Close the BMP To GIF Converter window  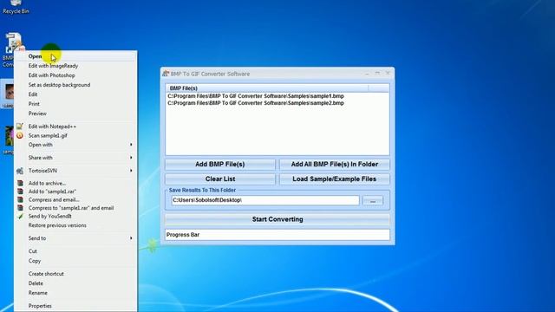[x=388, y=73]
